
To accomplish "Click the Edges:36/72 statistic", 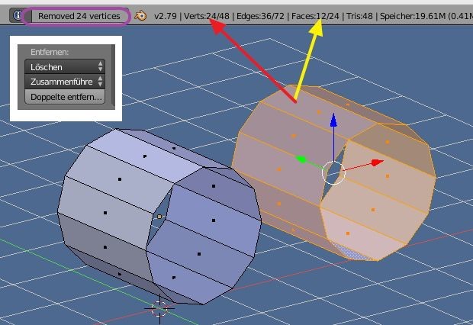I will coord(260,16).
